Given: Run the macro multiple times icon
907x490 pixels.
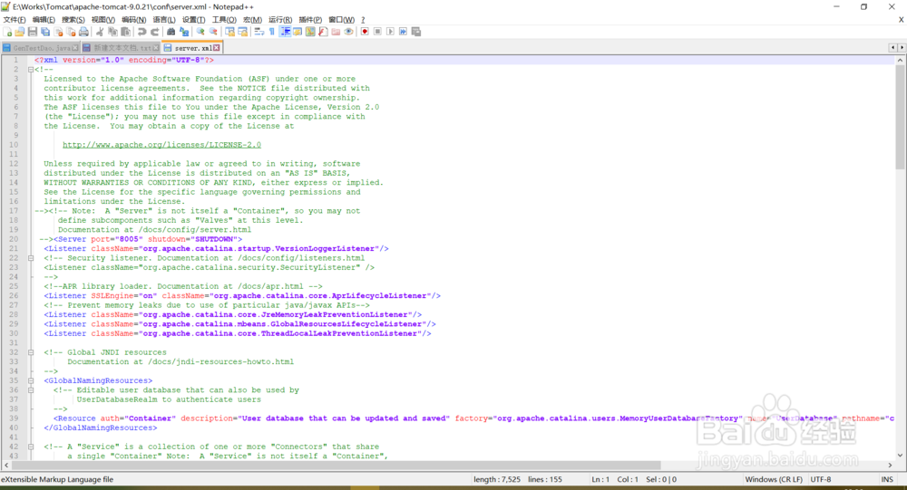Looking at the screenshot, I should [x=404, y=32].
